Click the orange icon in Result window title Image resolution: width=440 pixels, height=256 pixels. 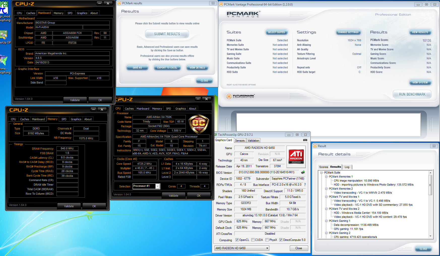(315, 146)
